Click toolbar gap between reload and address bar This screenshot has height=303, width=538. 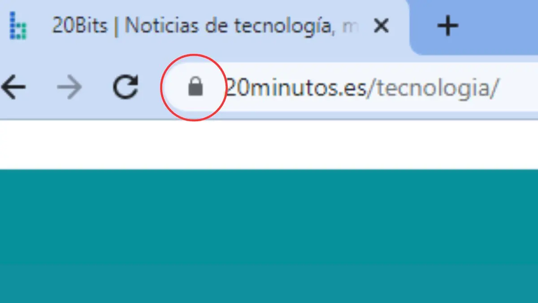click(150, 87)
